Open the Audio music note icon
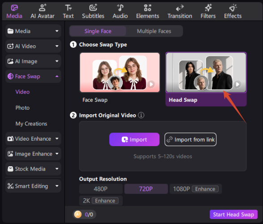 [120, 8]
